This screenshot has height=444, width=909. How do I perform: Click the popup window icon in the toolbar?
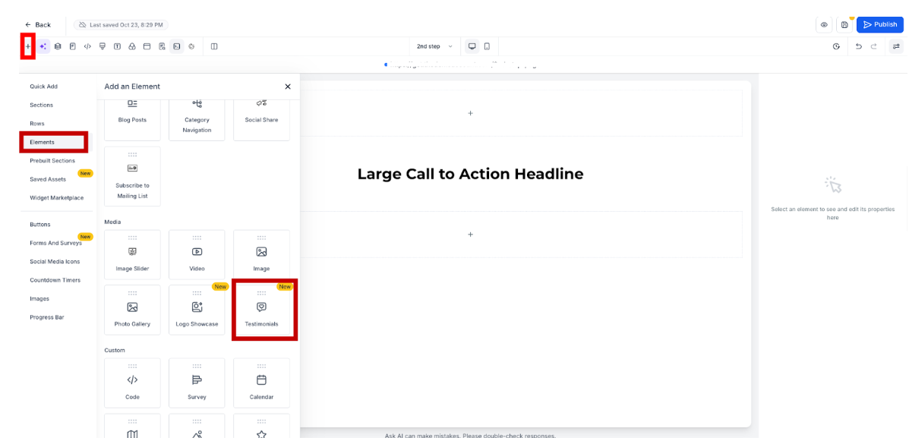(x=147, y=46)
